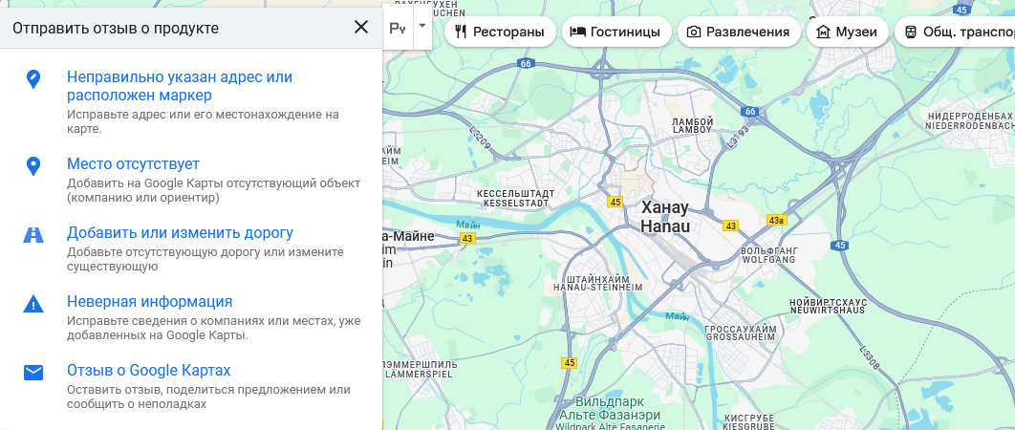Open the 'Неверная информация' option

point(149,302)
